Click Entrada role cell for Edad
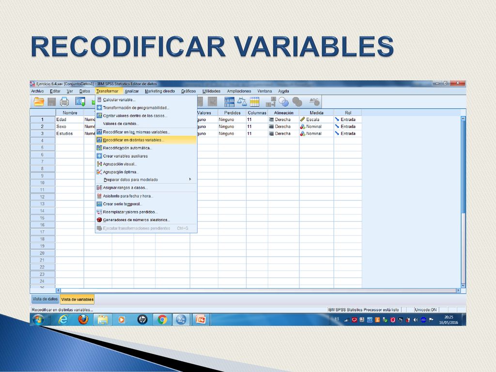Viewport: 496px width, 372px height. pyautogui.click(x=348, y=120)
